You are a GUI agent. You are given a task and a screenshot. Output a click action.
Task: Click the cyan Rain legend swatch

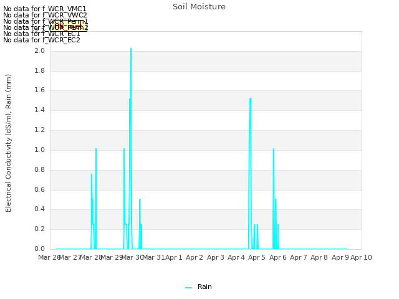pyautogui.click(x=188, y=288)
